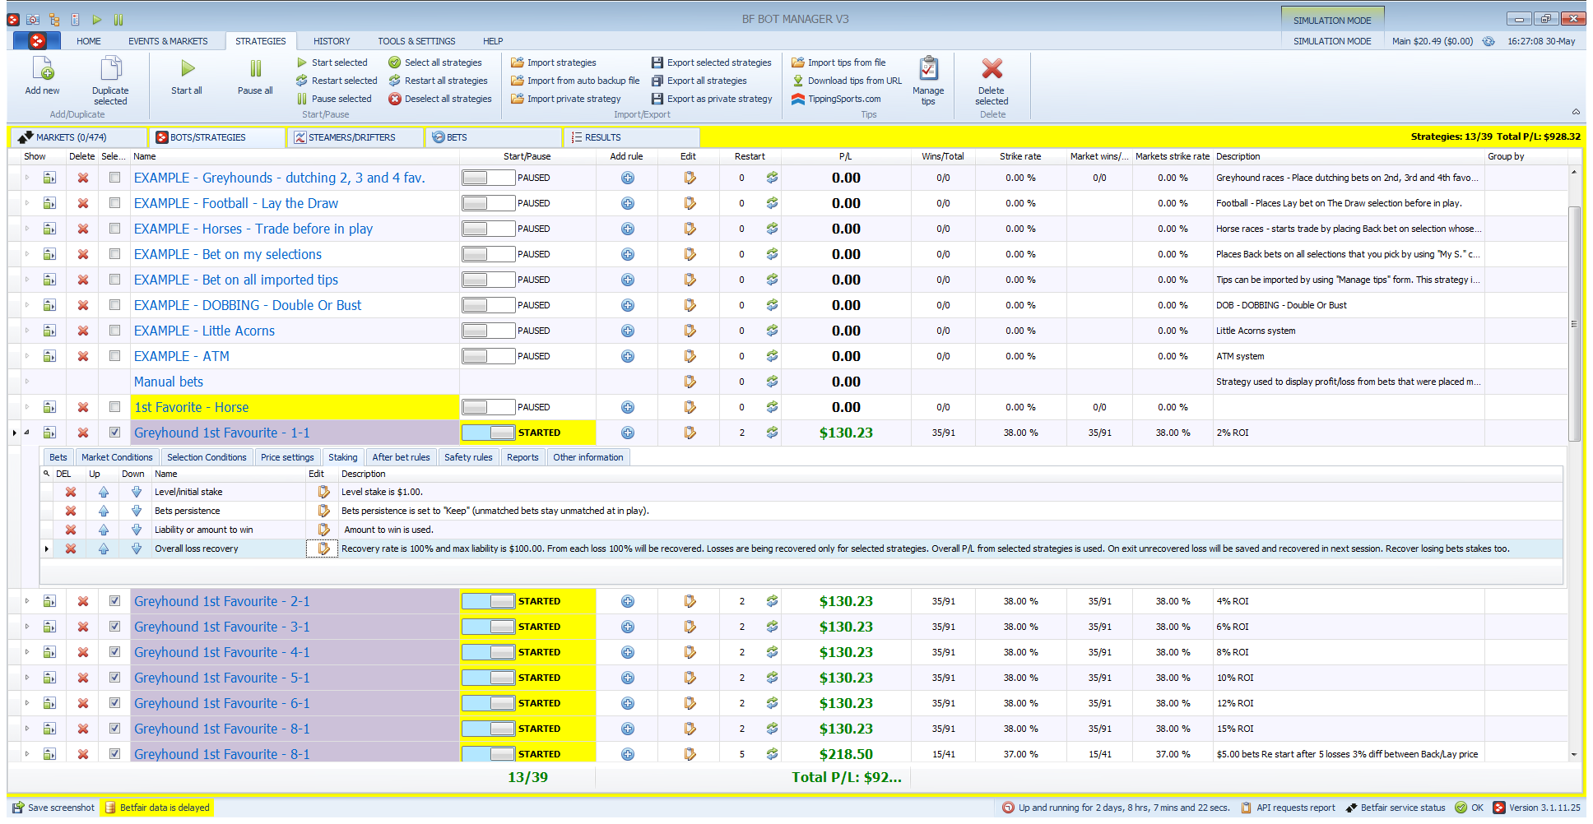Toggle pause switch for Greyhound 1st Favourite - 2-1

click(x=488, y=601)
